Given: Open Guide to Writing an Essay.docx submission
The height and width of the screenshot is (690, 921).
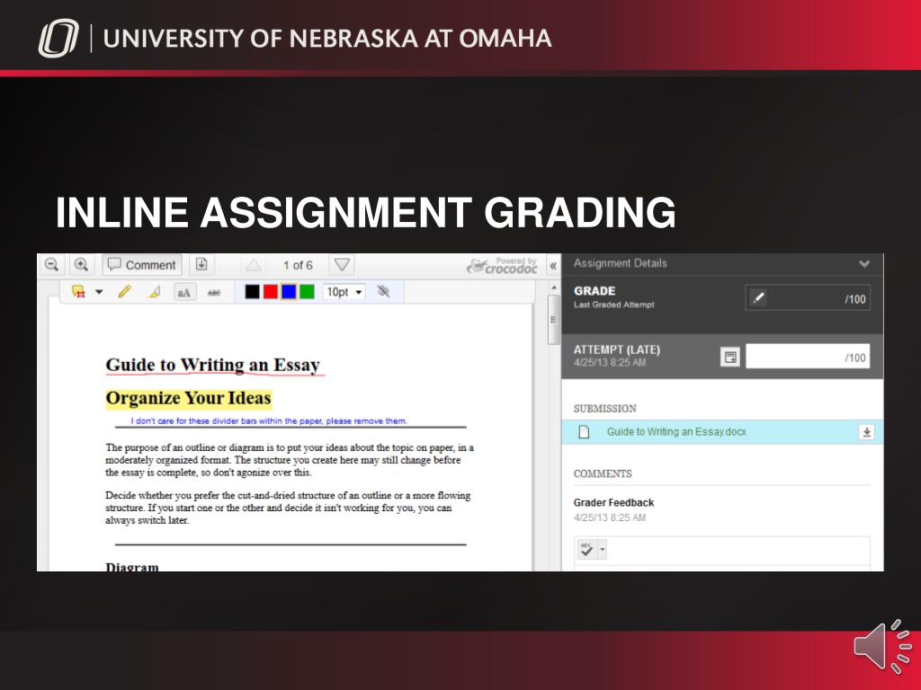Looking at the screenshot, I should pyautogui.click(x=676, y=432).
